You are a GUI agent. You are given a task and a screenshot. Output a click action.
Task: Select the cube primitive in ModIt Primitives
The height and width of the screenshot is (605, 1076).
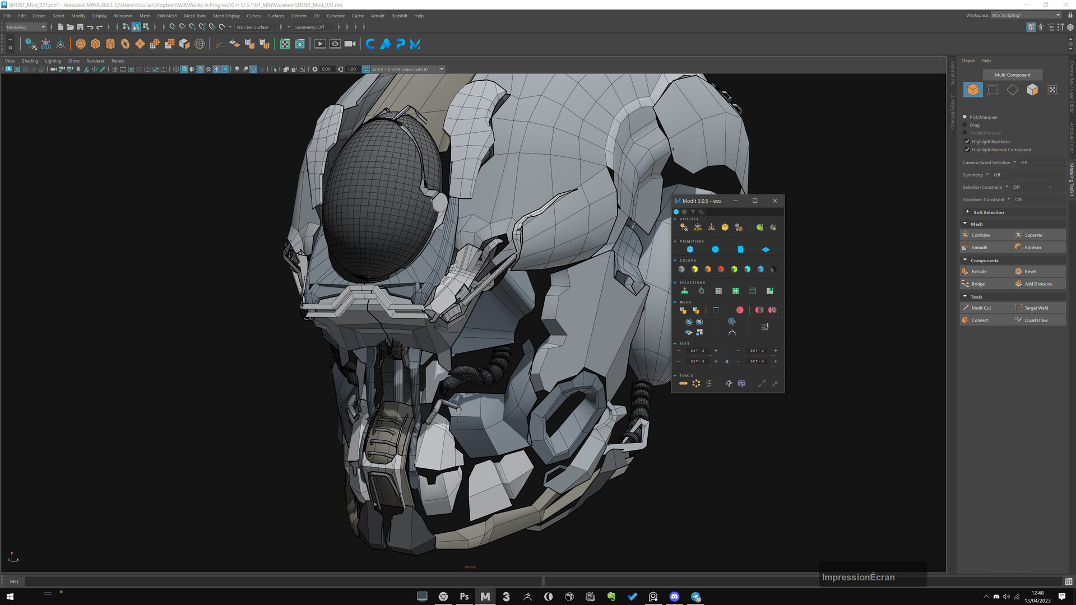click(x=690, y=249)
